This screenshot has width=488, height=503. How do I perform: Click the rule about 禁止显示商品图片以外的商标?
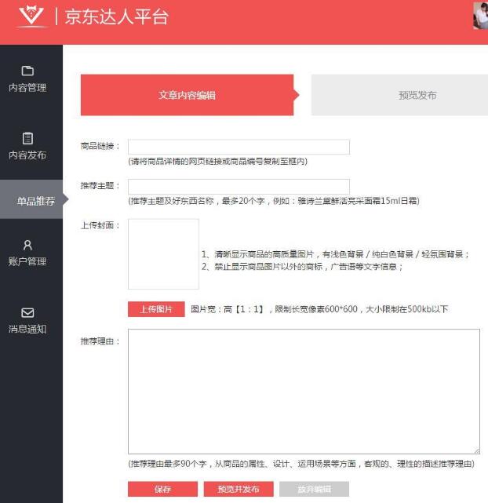(x=302, y=267)
